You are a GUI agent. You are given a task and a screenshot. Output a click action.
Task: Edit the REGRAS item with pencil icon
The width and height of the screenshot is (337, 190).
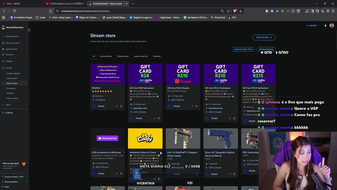[117, 106]
